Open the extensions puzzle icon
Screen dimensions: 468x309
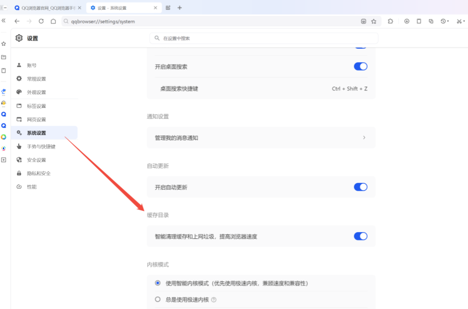[391, 21]
